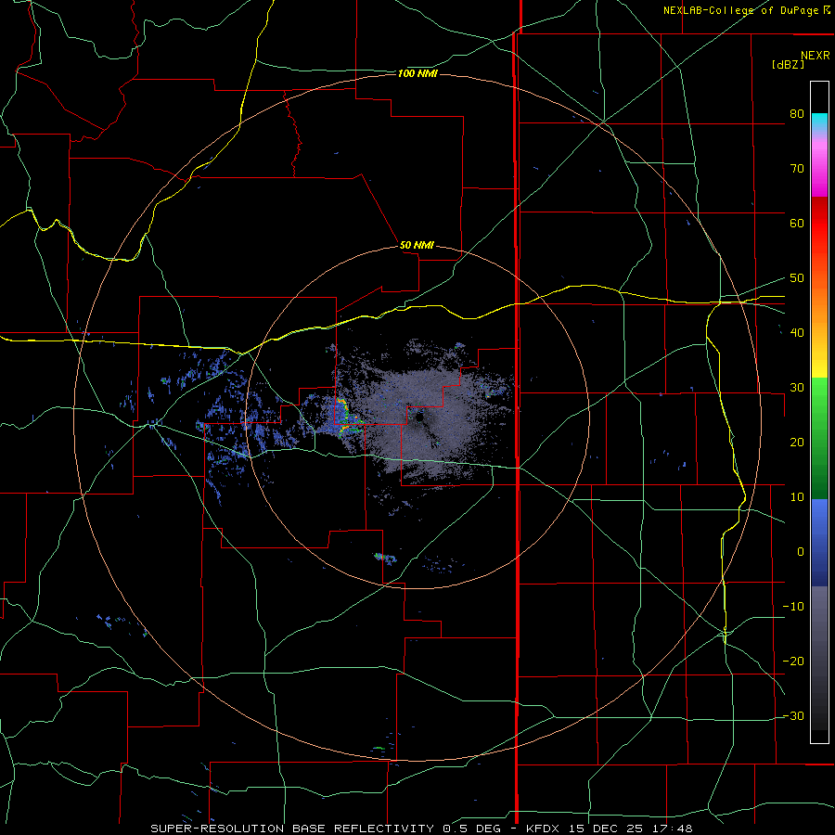835x835 pixels.
Task: Click the 20 value on dBZ scale
Action: [x=797, y=442]
